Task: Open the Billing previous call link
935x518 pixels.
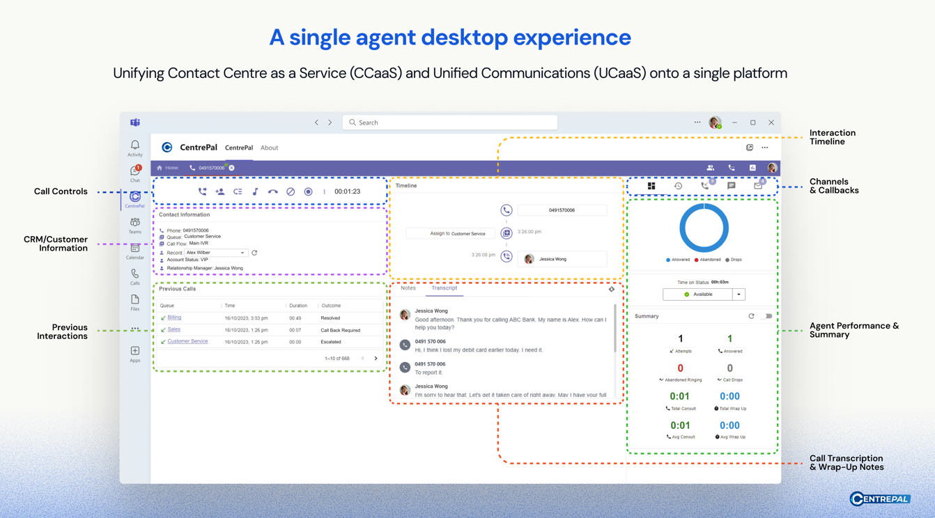Action: (x=174, y=317)
